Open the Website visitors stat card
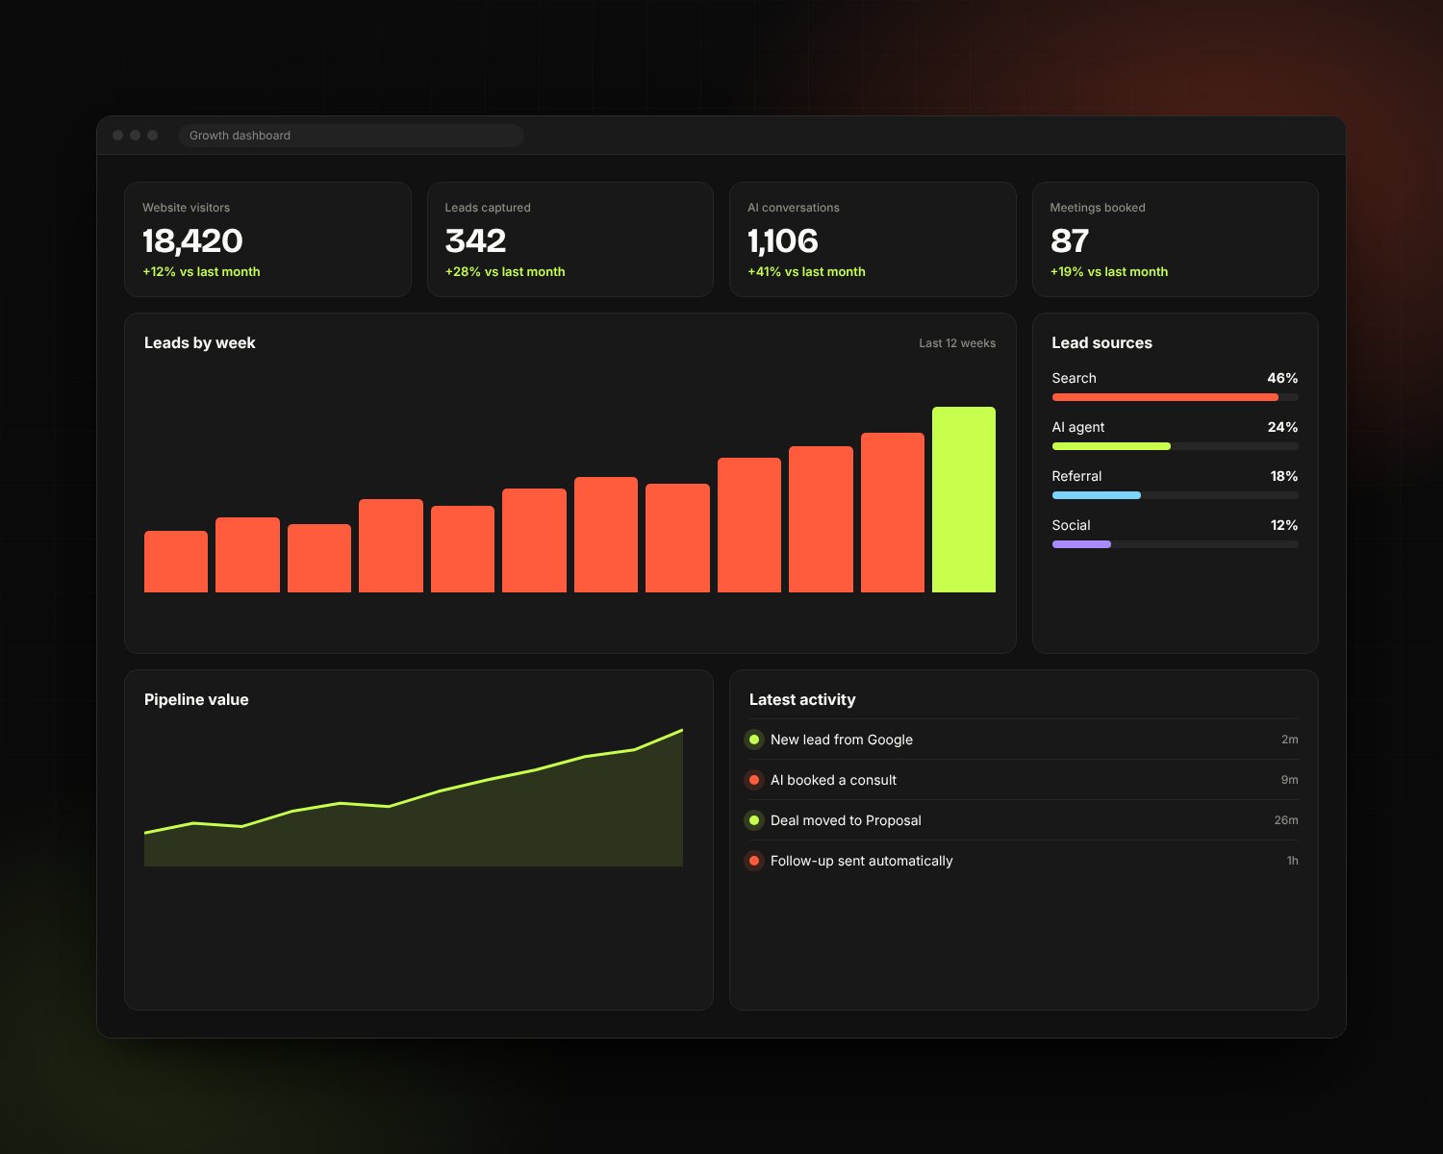Image resolution: width=1443 pixels, height=1154 pixels. [x=267, y=239]
